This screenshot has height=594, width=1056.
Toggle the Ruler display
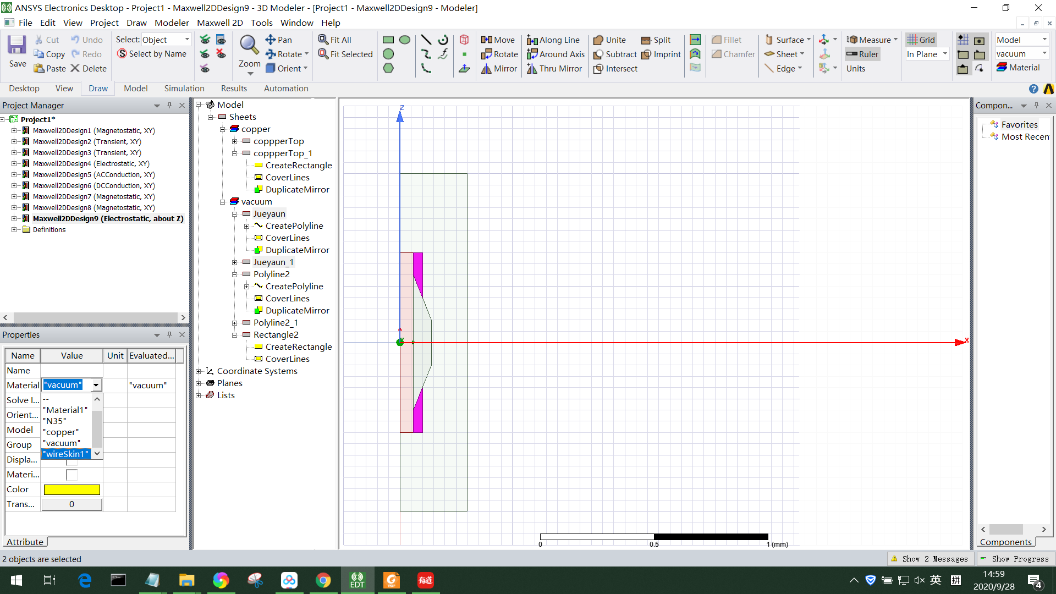[x=862, y=54]
